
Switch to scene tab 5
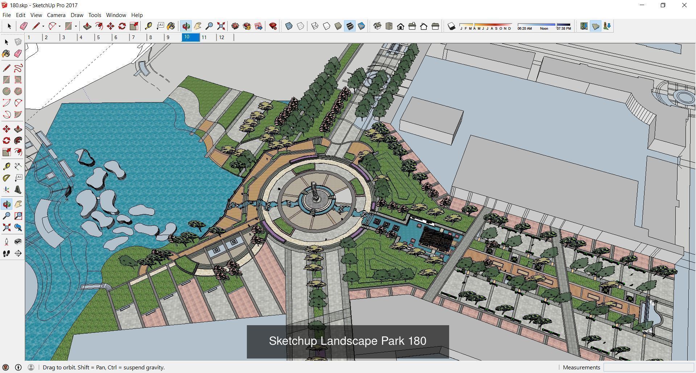pos(104,37)
